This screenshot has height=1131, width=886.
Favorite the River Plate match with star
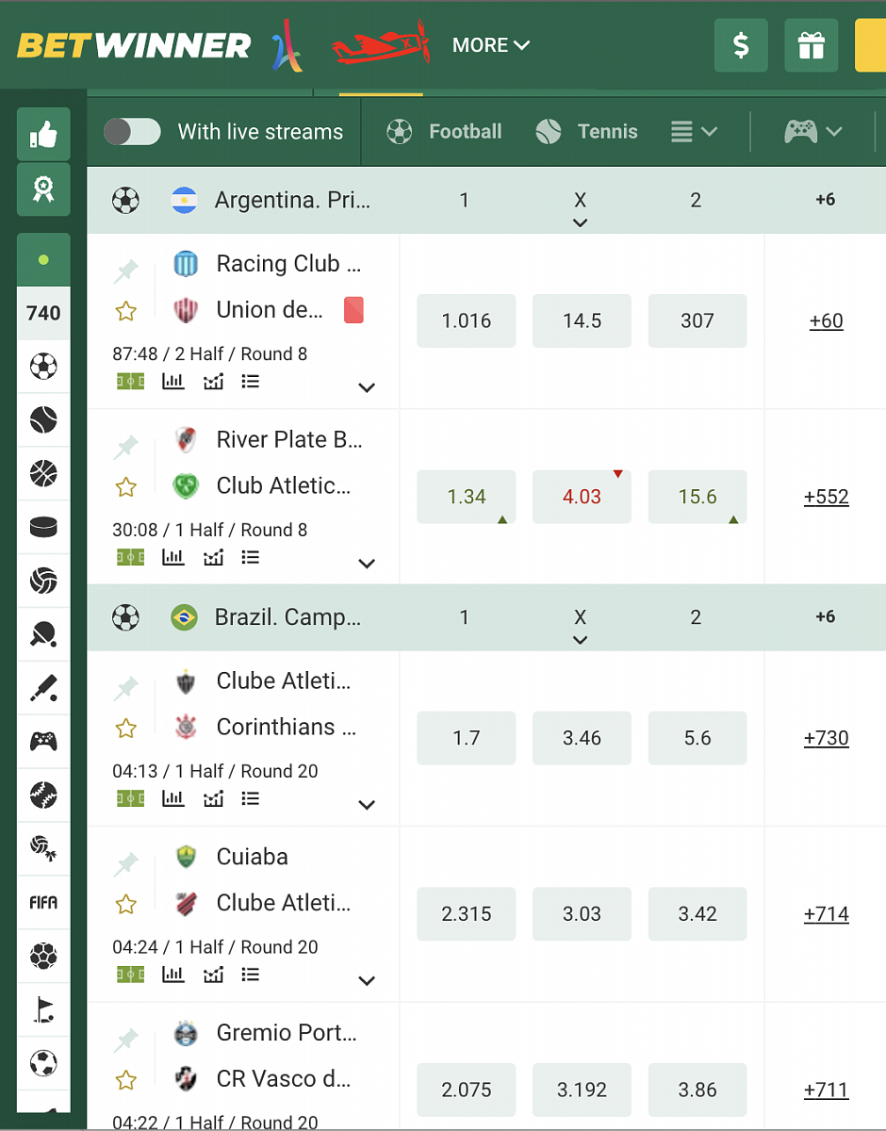[x=126, y=487]
